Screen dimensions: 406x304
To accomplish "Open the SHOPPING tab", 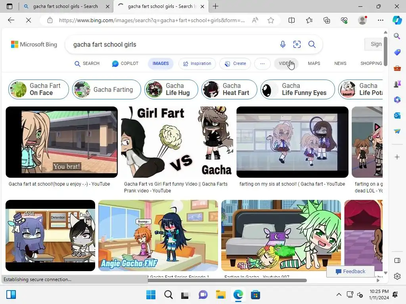I will pos(371,64).
